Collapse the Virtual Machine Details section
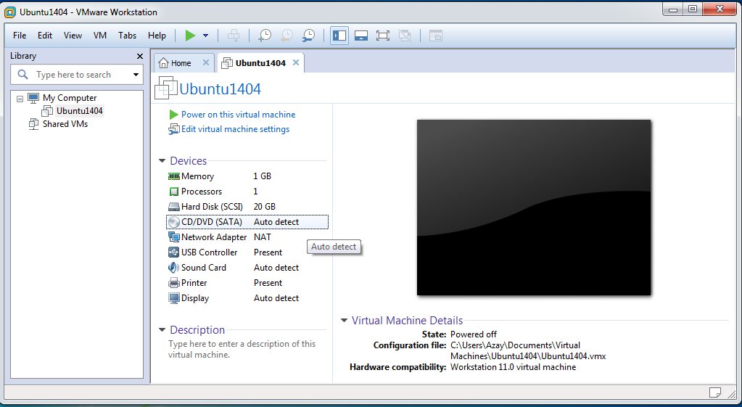This screenshot has width=742, height=407. pyautogui.click(x=344, y=321)
